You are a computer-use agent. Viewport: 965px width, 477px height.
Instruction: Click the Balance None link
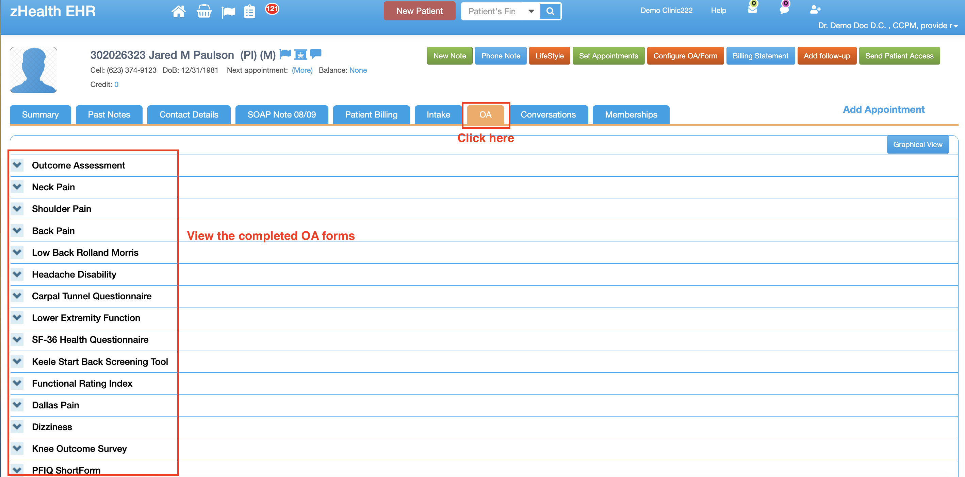(x=358, y=70)
